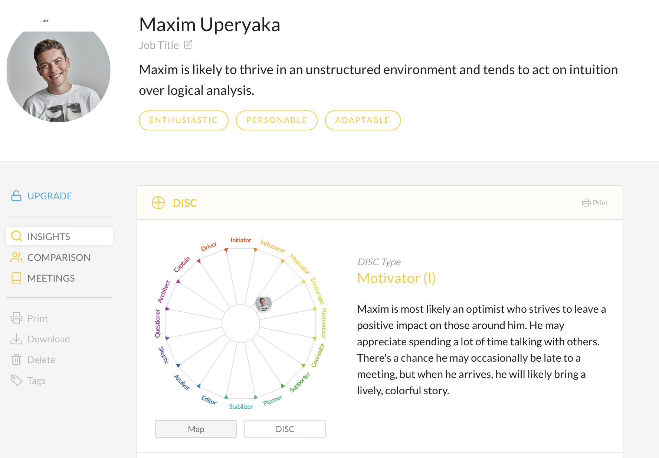The width and height of the screenshot is (659, 458).
Task: Switch to the DISC view tab
Action: (x=285, y=429)
